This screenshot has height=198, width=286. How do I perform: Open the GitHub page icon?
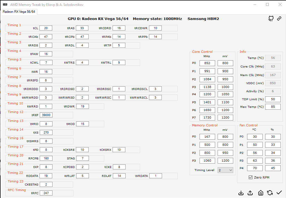[271, 18]
